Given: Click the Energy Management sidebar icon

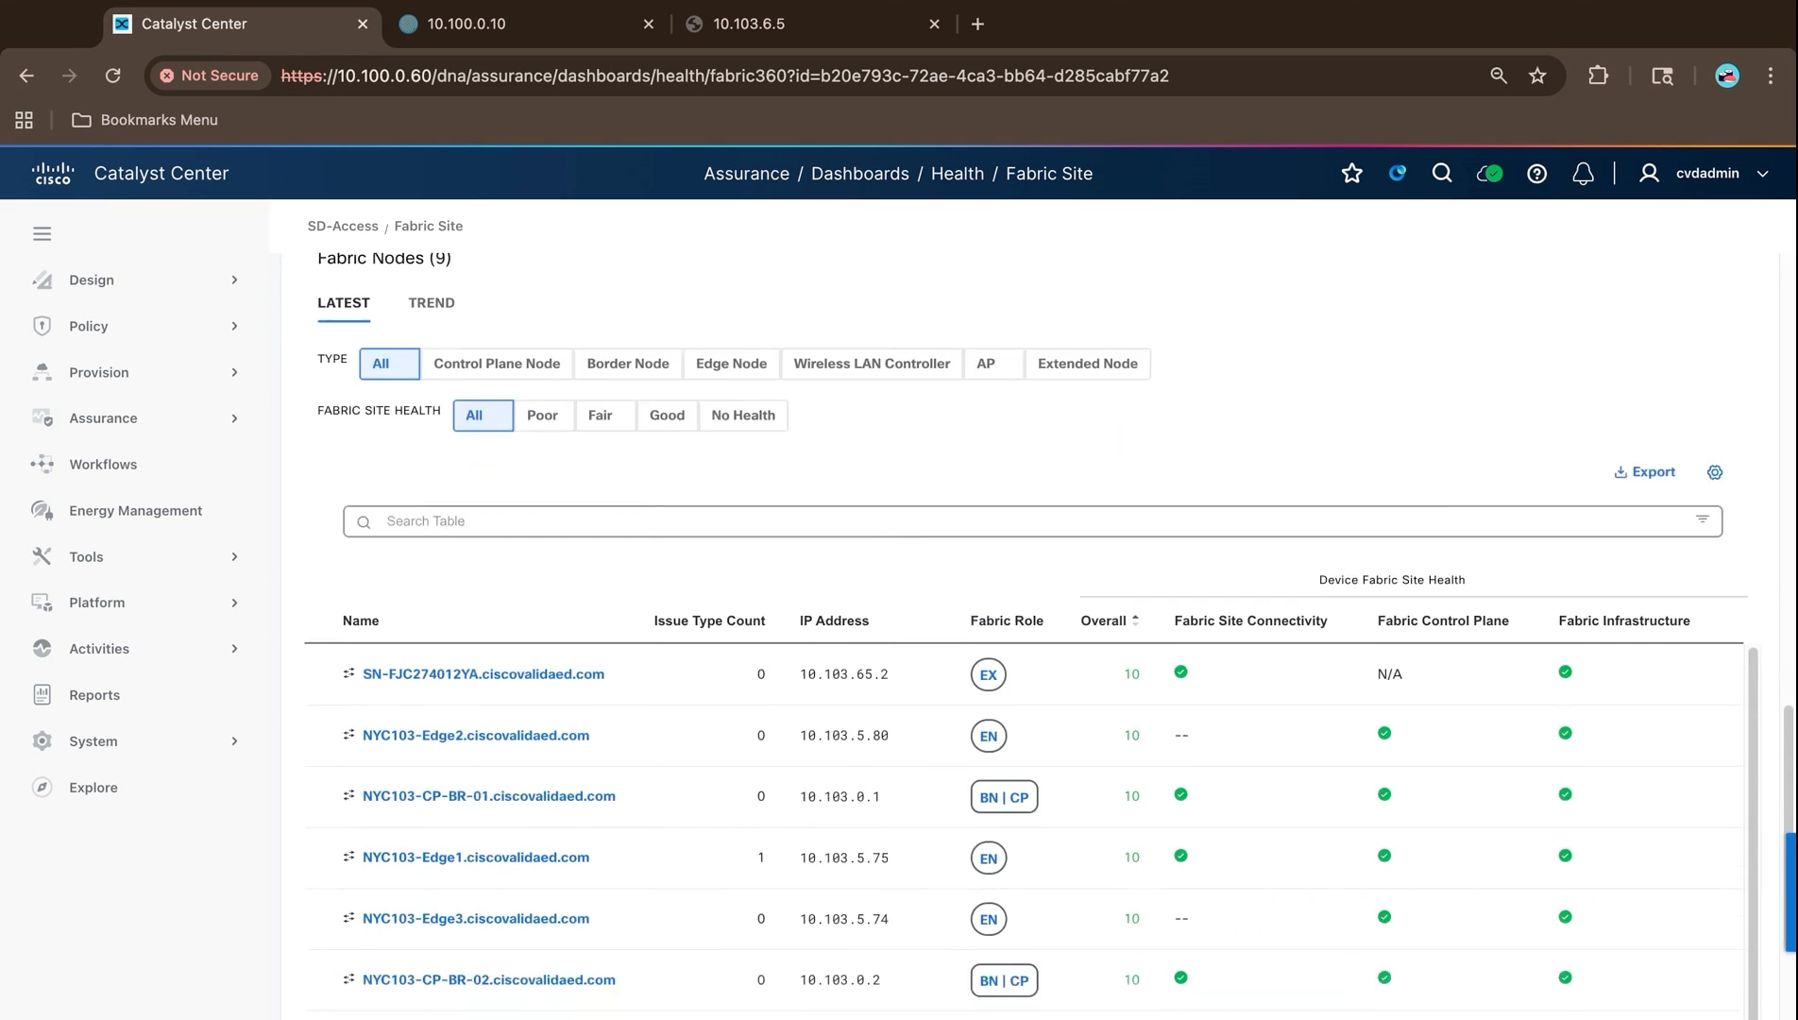Looking at the screenshot, I should point(42,510).
